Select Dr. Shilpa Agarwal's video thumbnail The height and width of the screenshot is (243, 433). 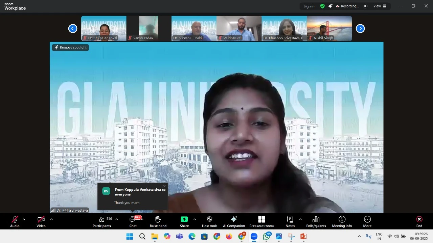(104, 29)
